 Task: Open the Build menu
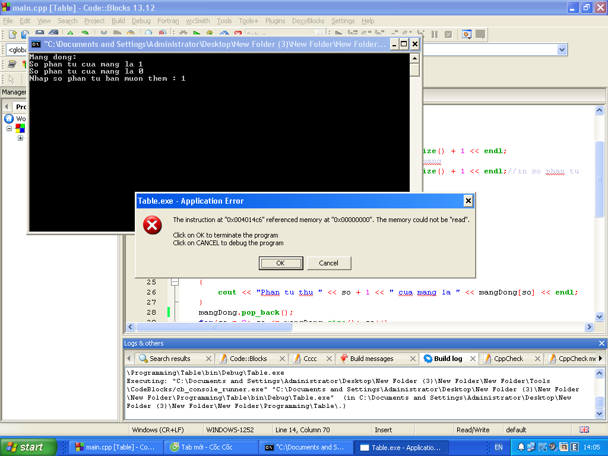click(x=118, y=21)
